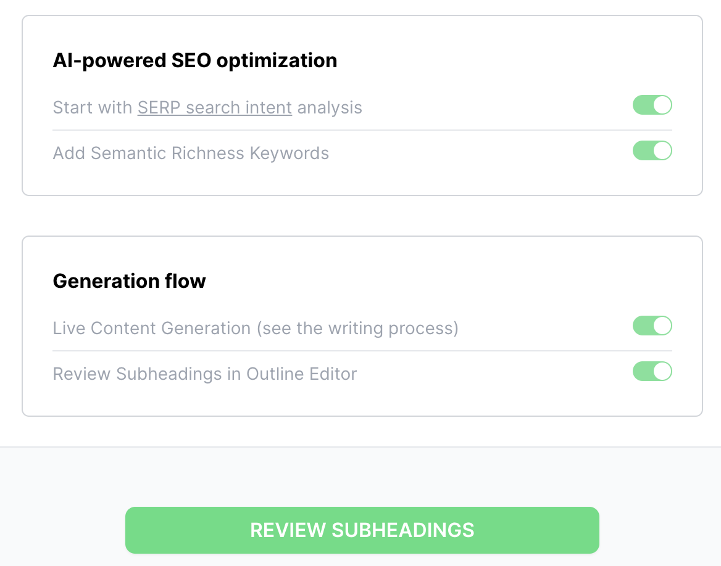
Task: Click 'Outline Editor' words in last row
Action: 302,374
